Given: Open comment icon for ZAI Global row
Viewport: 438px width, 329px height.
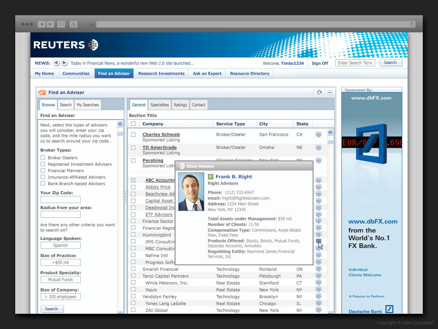Looking at the screenshot, I should [319, 310].
